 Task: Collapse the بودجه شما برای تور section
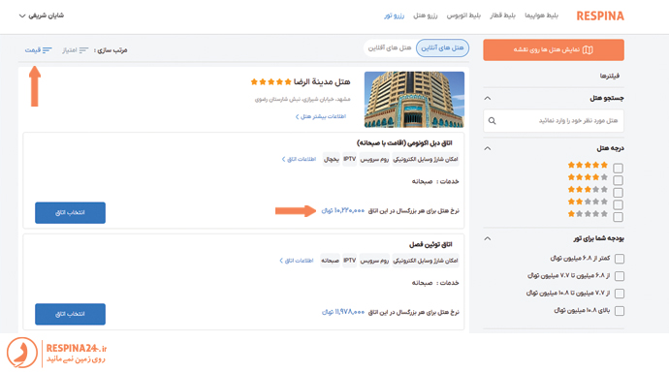pyautogui.click(x=488, y=238)
